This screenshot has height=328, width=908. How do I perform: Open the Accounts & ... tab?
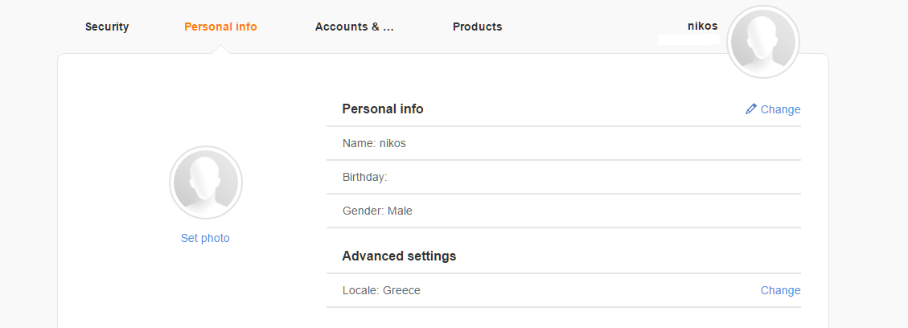(355, 27)
